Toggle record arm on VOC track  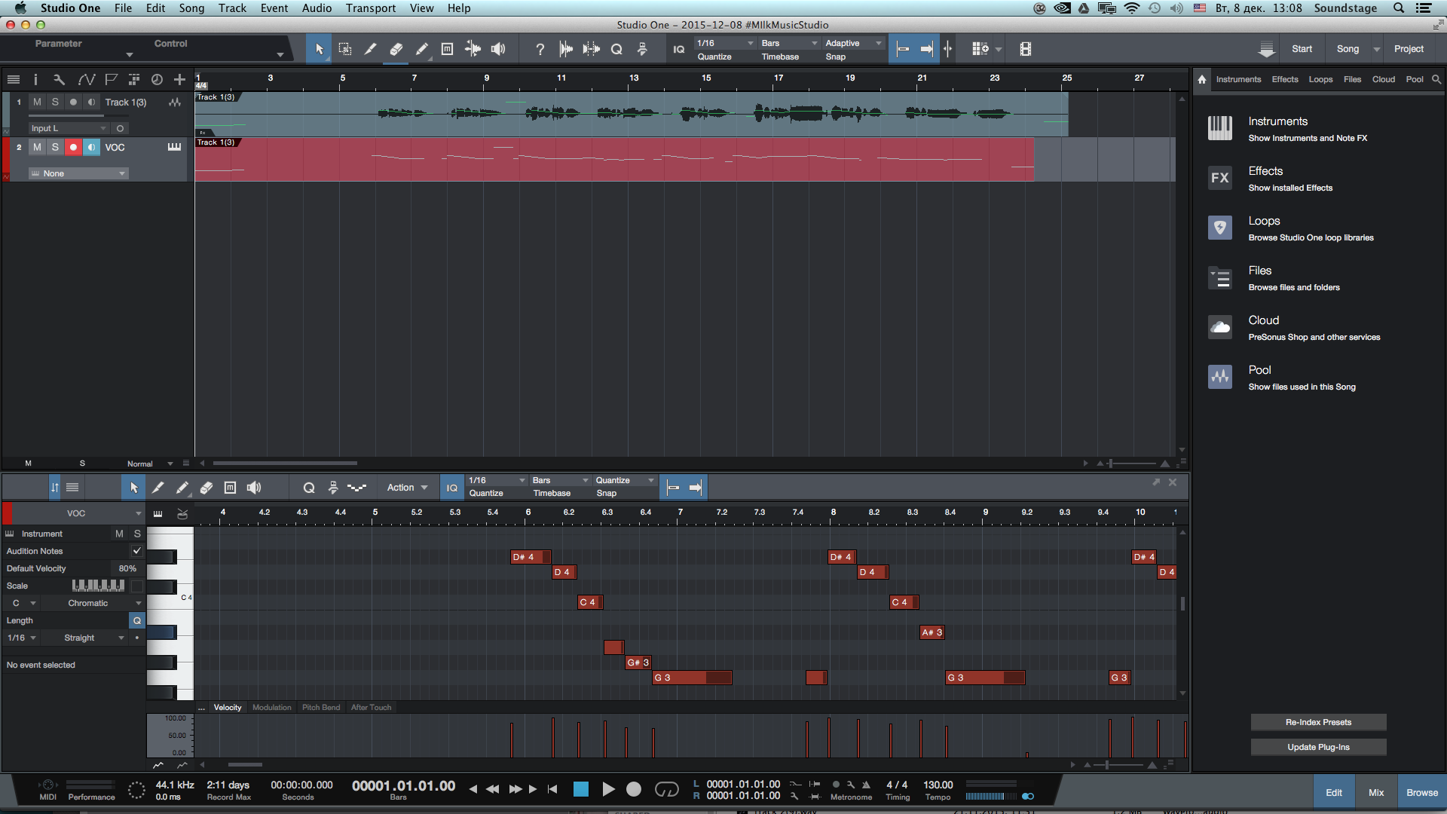tap(73, 147)
